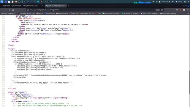Image resolution: width=190 pixels, height=107 pixels.
Task: Click the 'Incorrect Password, try again' alert line
Action: 43,83
